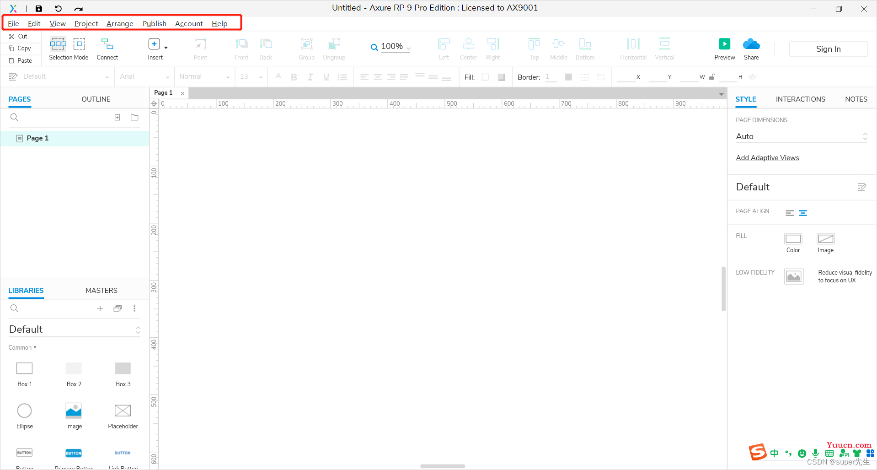
Task: Click the Add Page icon in Pages panel
Action: [x=118, y=118]
